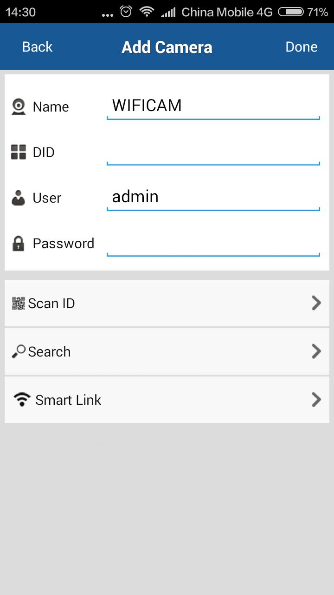
Task: Open the Scan ID option
Action: coord(167,303)
